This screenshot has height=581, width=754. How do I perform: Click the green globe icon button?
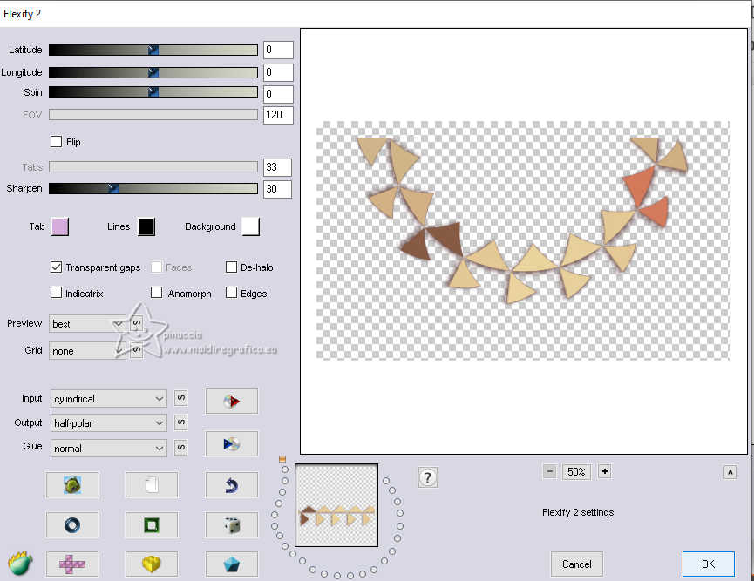tap(72, 484)
